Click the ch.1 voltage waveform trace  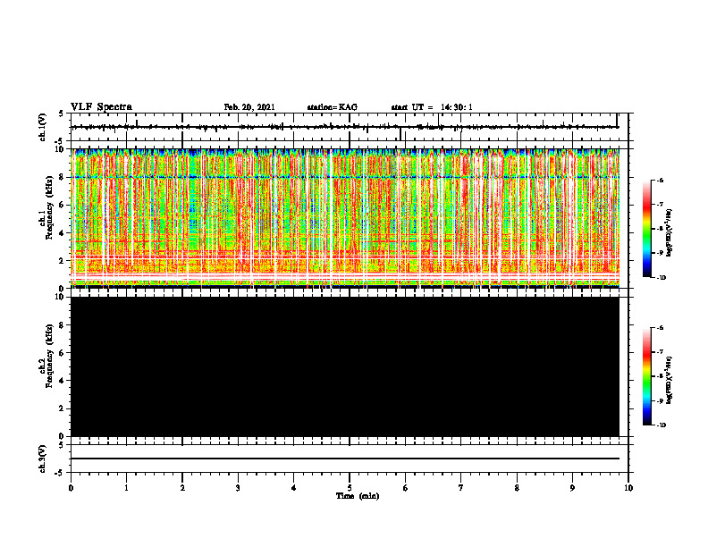pyautogui.click(x=345, y=127)
